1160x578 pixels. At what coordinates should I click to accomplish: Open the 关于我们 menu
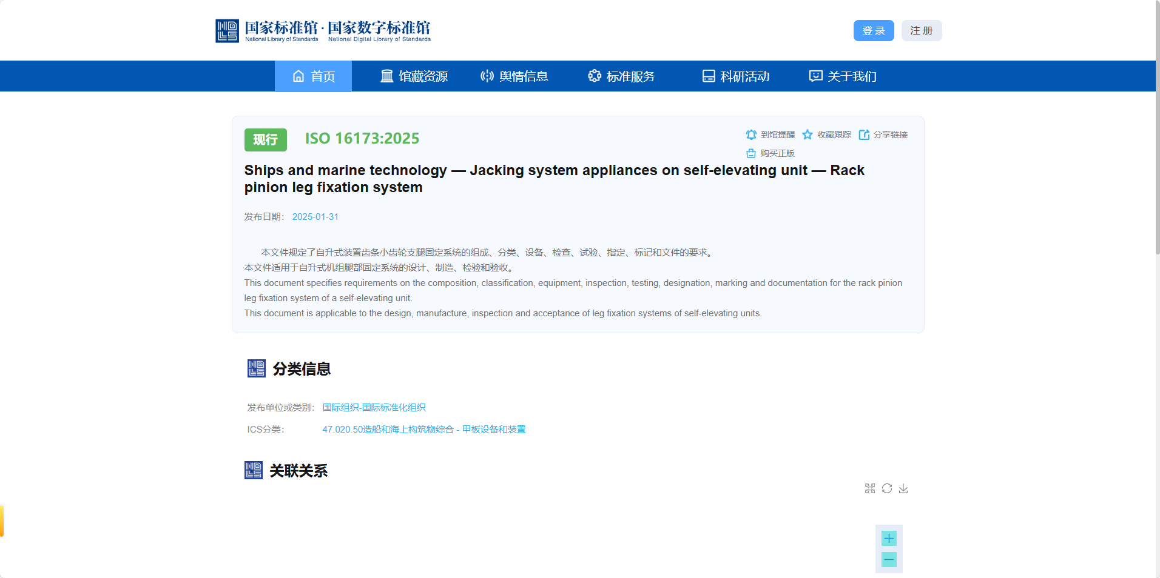[x=843, y=76]
